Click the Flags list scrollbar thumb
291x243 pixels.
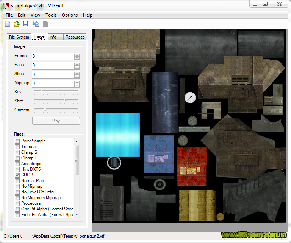tap(77, 160)
